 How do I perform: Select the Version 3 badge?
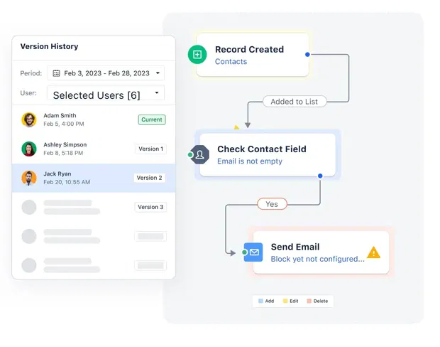point(150,207)
